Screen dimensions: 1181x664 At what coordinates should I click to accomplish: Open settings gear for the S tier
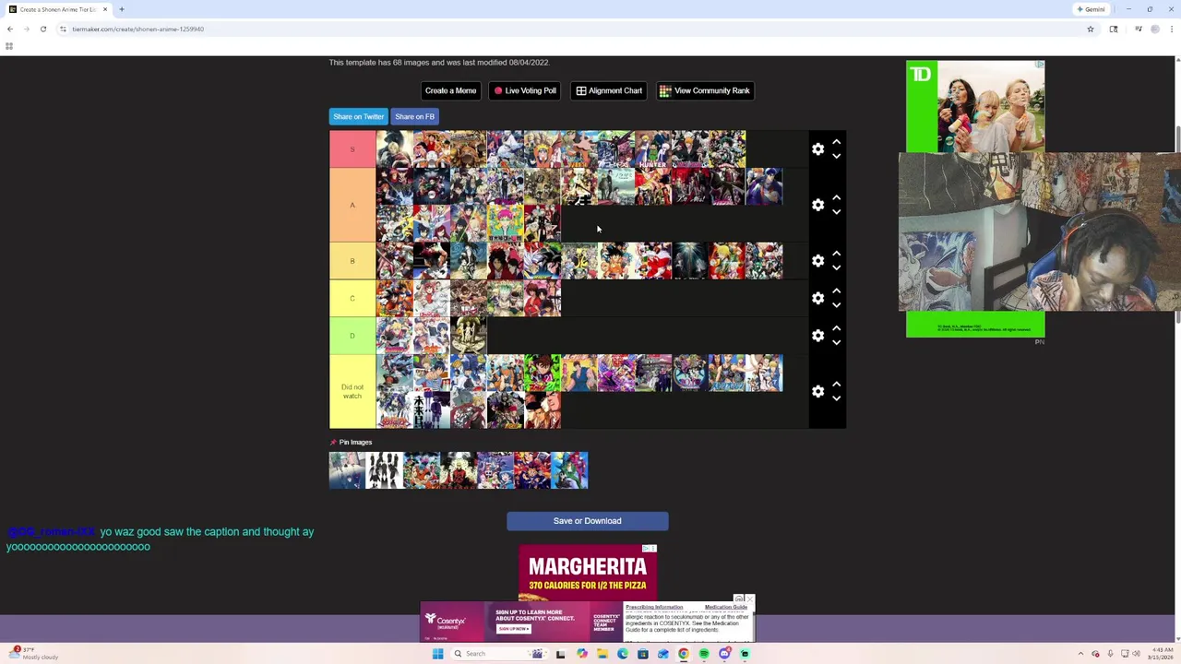[x=817, y=149]
